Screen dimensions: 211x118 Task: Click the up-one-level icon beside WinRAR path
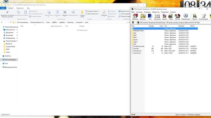tap(133, 23)
